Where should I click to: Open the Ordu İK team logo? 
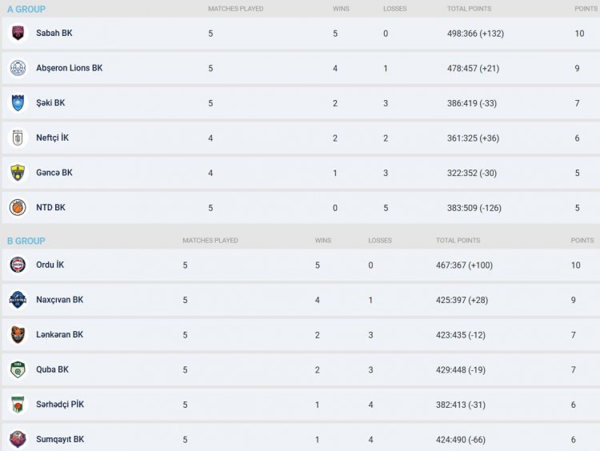point(18,265)
